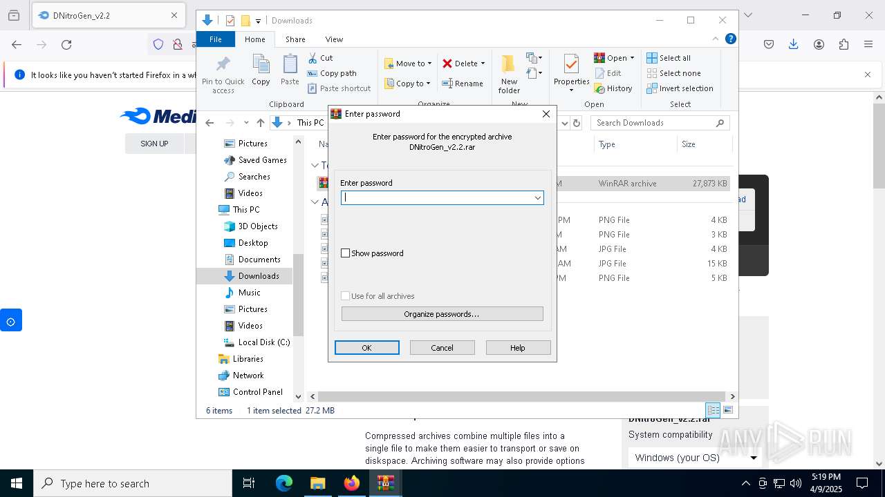Open the File menu tab
The width and height of the screenshot is (885, 497).
coord(216,39)
